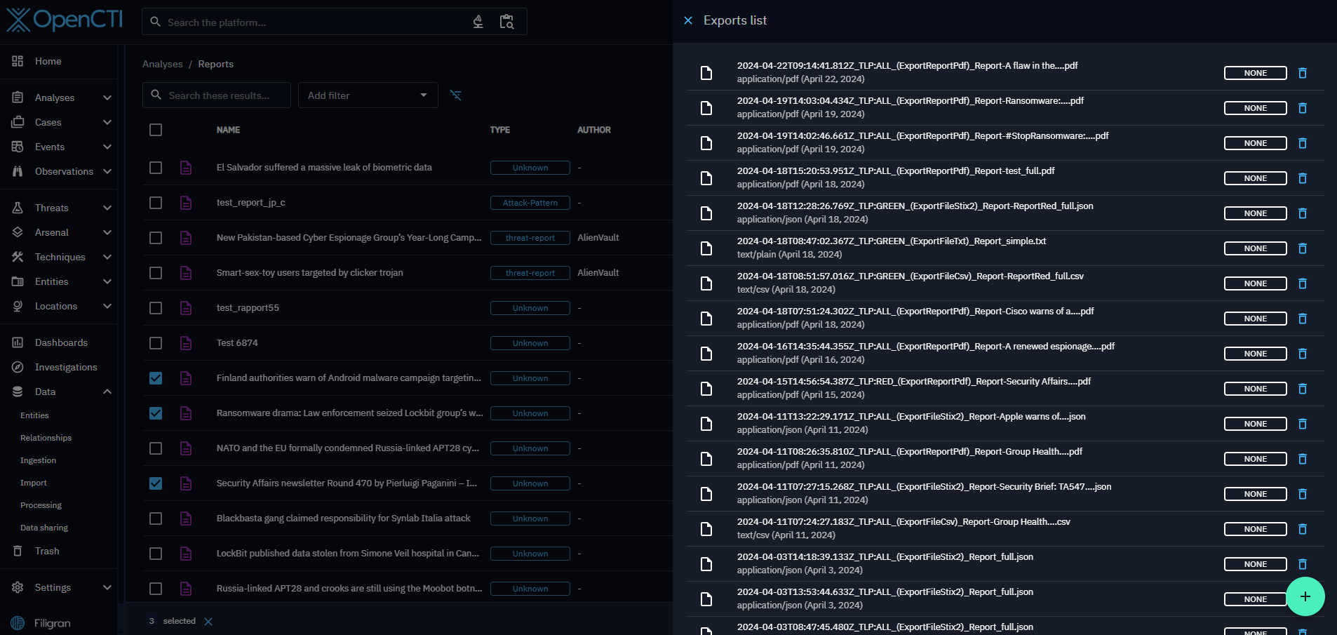Uncheck the Finland authorities report checkbox
The image size is (1337, 635).
point(156,378)
